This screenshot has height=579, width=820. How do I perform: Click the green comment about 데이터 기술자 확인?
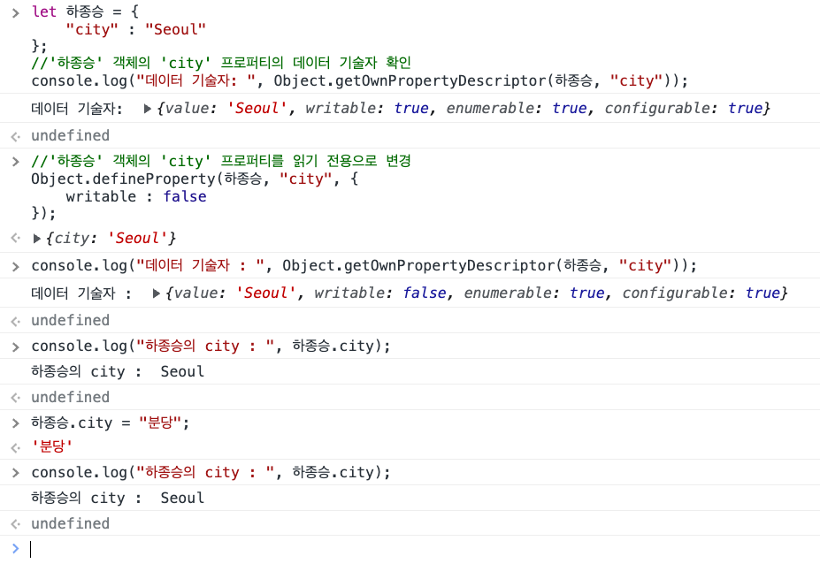pyautogui.click(x=221, y=64)
